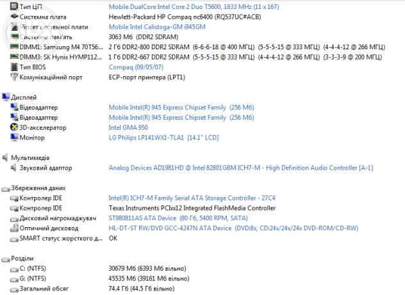Select the DIMM3: SK Hynix HYMP112... label
405x295 pixels.
61,57
